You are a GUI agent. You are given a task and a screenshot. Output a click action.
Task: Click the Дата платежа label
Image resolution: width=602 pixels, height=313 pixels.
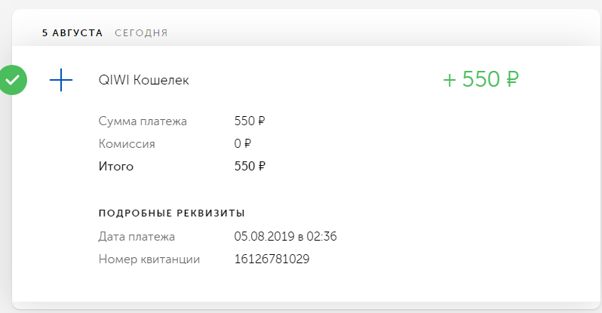pyautogui.click(x=137, y=237)
